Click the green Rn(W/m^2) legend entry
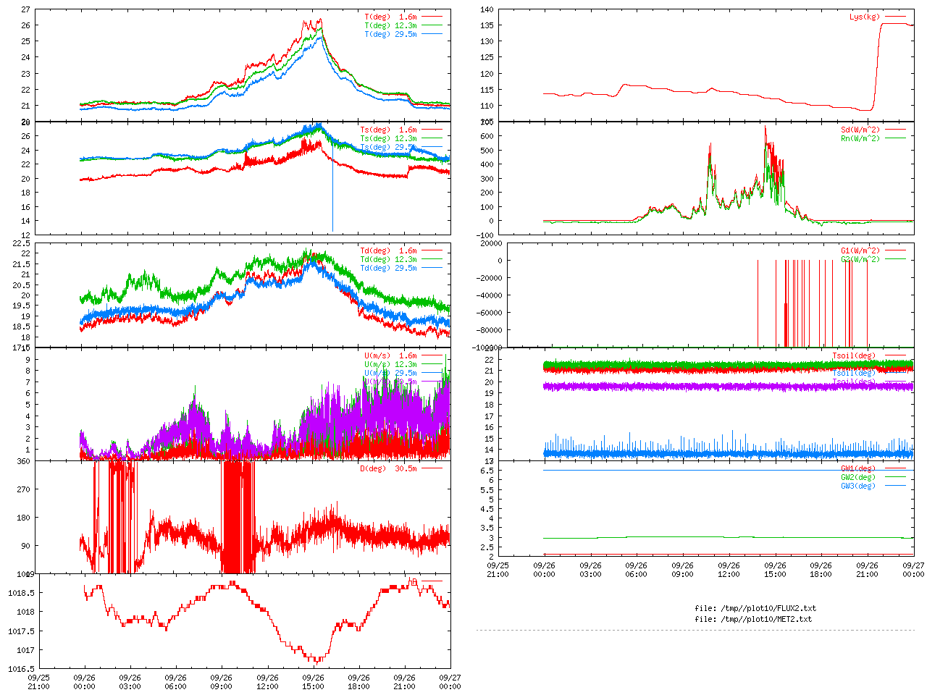The height and width of the screenshot is (695, 927). [x=860, y=138]
